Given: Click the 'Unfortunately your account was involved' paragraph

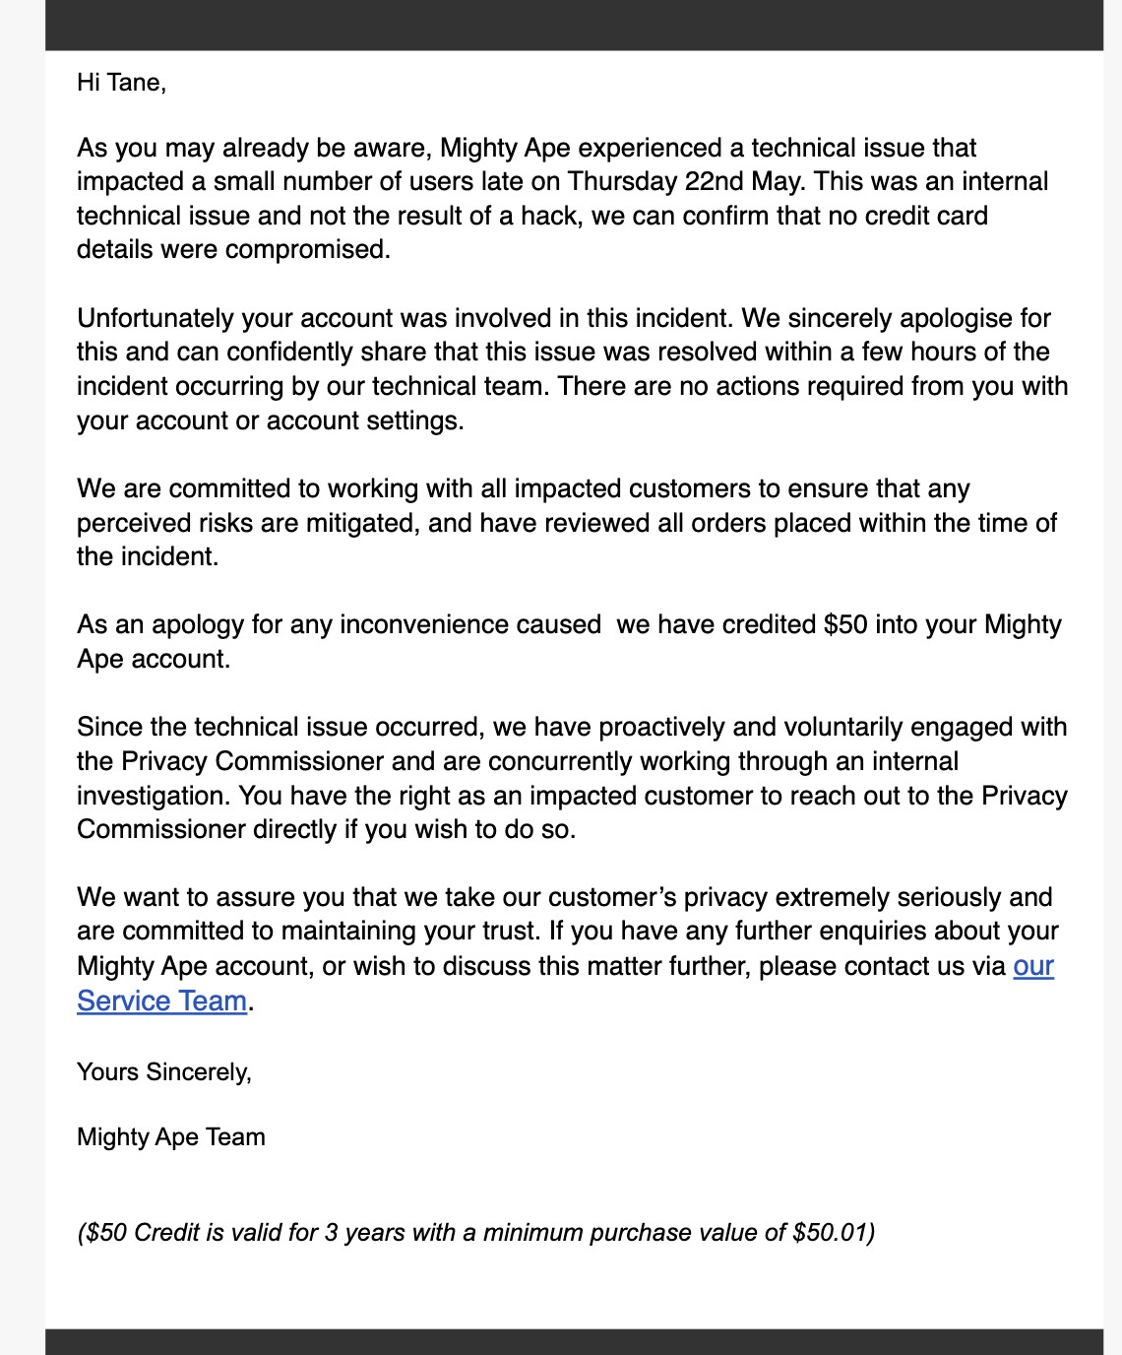Looking at the screenshot, I should pyautogui.click(x=573, y=369).
